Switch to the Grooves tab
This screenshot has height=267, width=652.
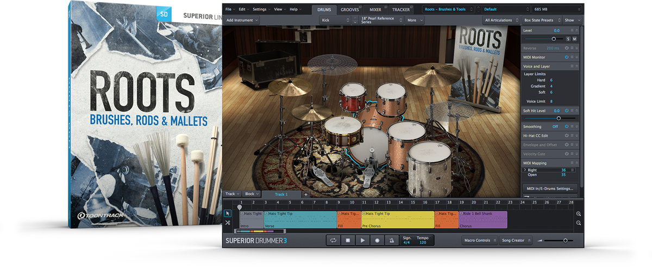click(x=350, y=9)
